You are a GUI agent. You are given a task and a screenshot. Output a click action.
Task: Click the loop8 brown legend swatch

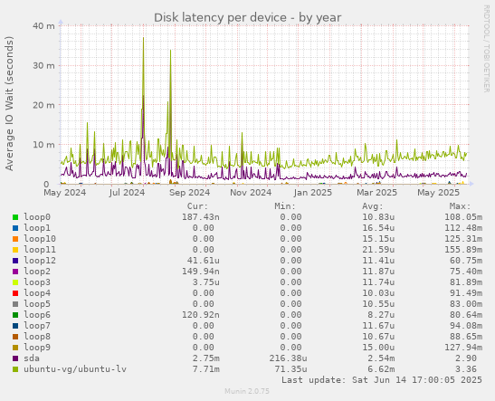coord(15,337)
